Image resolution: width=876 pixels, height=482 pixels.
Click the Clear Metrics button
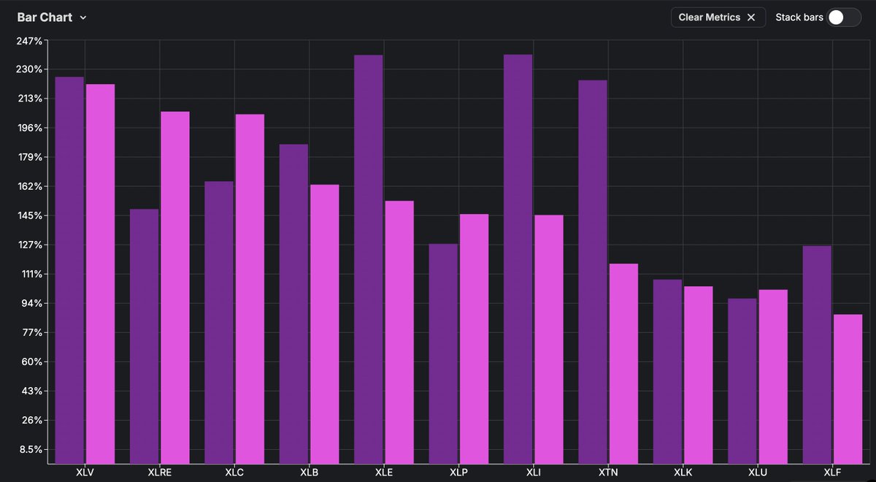coord(718,18)
